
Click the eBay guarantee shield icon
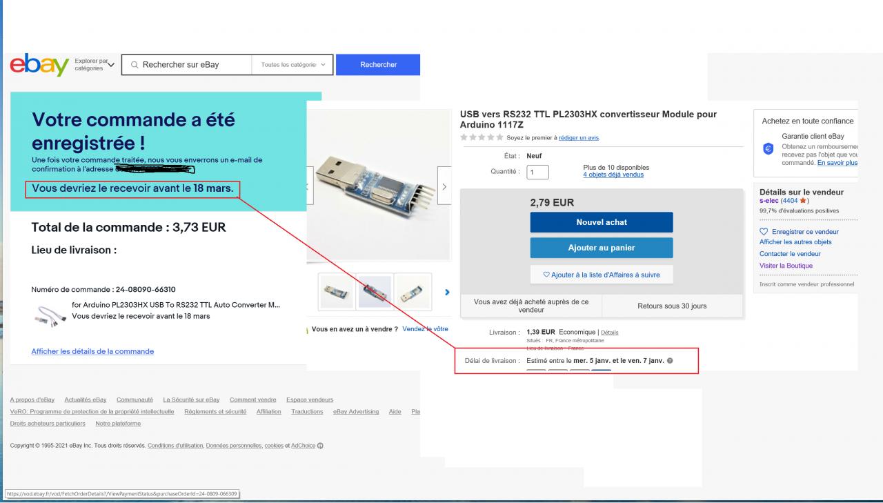pyautogui.click(x=768, y=148)
